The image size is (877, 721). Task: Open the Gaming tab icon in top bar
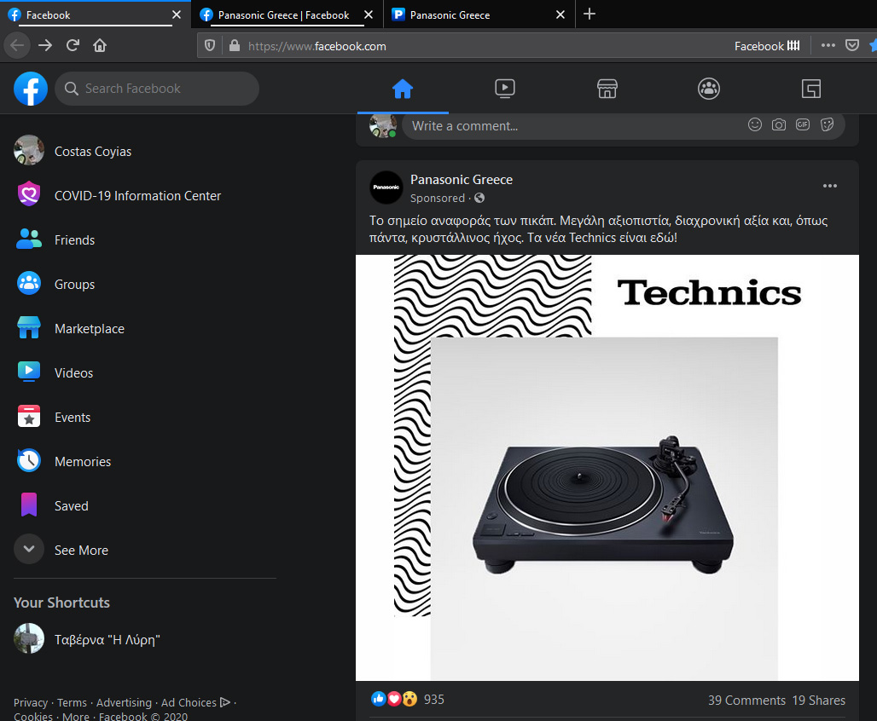click(811, 89)
